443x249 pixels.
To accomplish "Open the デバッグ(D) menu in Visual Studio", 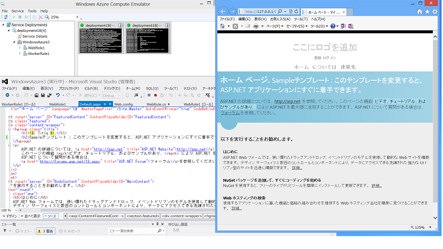I will coord(112,88).
